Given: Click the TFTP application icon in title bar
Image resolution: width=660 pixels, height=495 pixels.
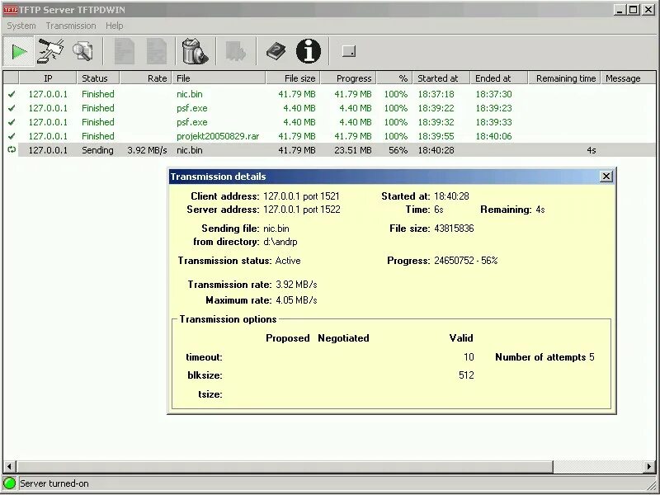Looking at the screenshot, I should point(11,10).
